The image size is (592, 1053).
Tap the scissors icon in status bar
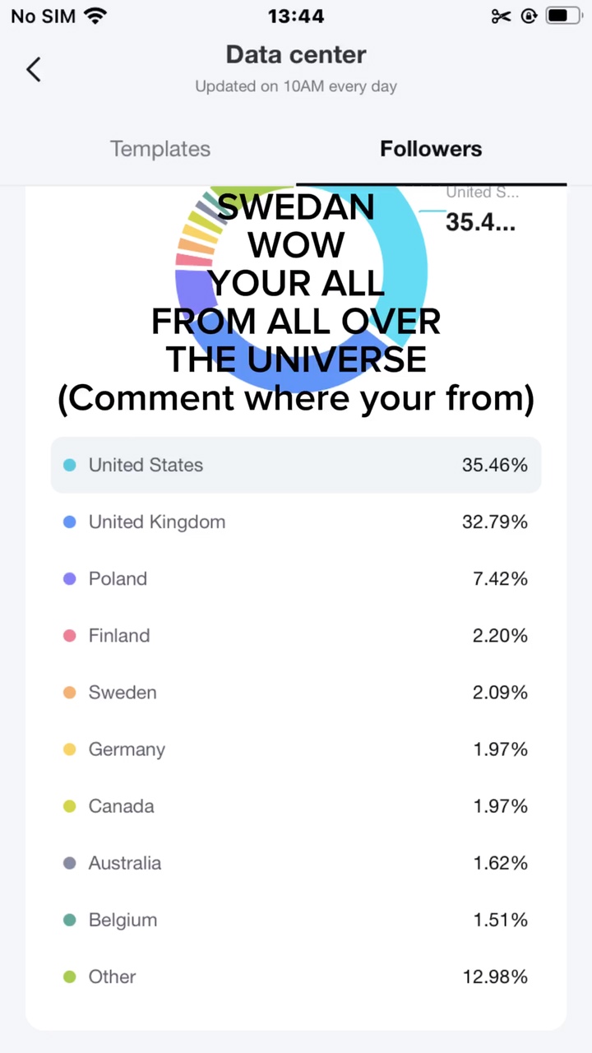[501, 16]
